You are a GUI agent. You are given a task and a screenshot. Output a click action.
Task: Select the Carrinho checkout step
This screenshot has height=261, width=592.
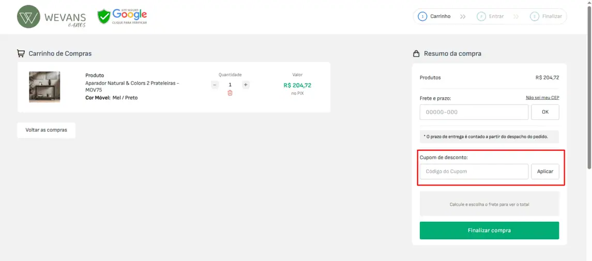coord(434,17)
